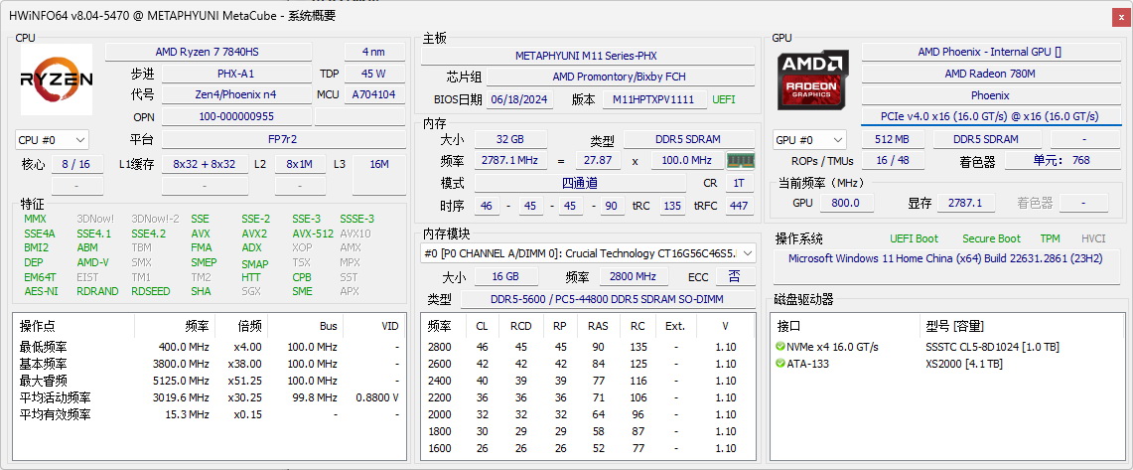Click the AMD Radeon Graphics logo

click(x=814, y=80)
